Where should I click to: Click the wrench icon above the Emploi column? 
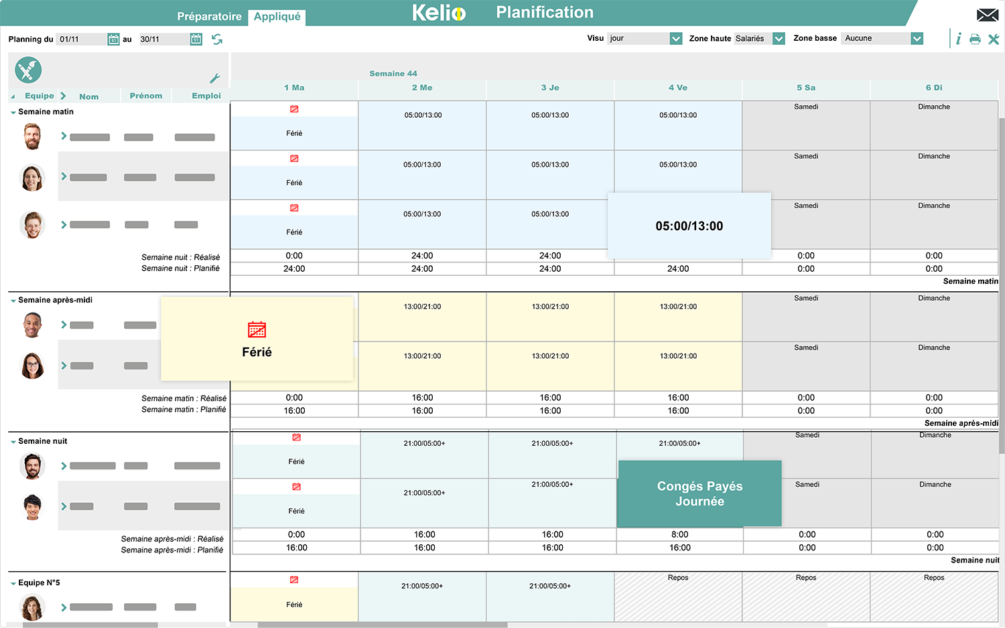[214, 78]
